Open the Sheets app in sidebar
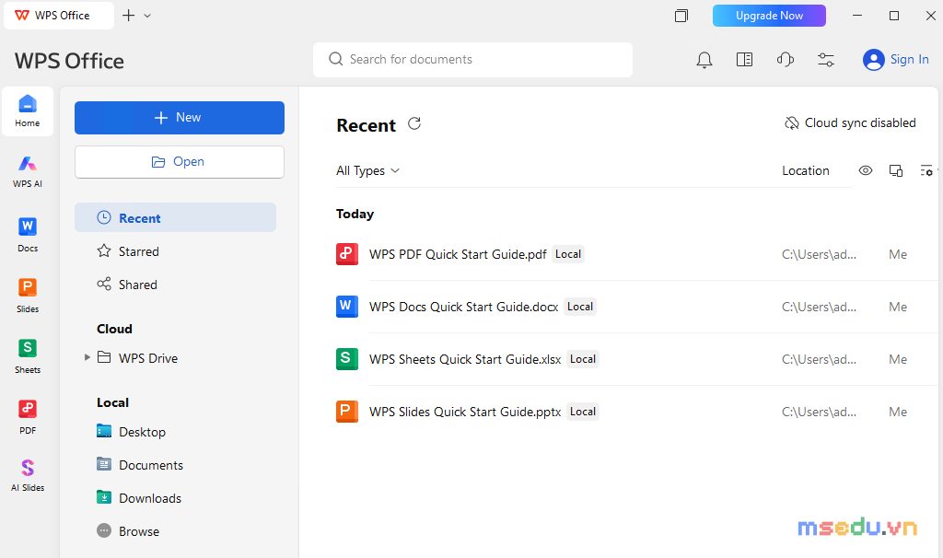 click(28, 356)
